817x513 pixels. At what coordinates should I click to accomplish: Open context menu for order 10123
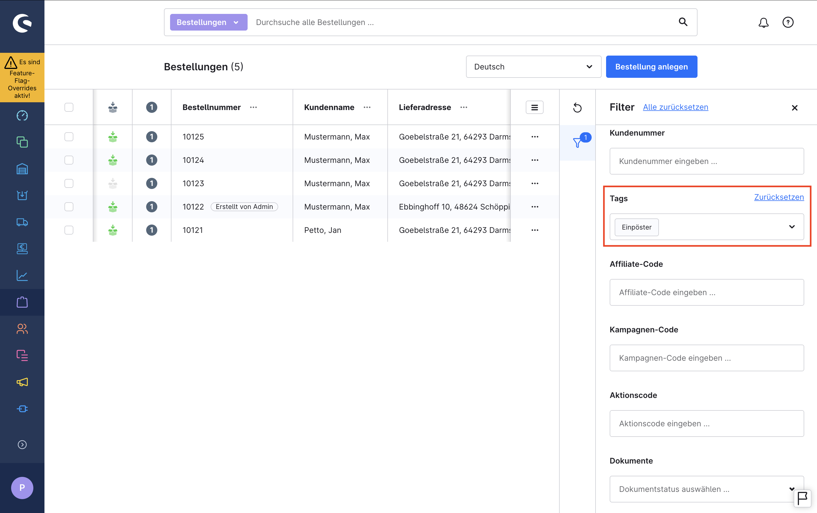535,184
